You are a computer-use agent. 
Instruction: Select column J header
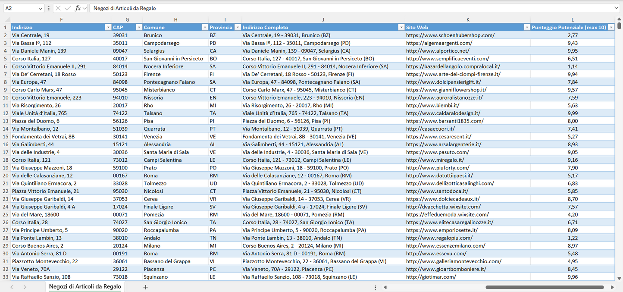pos(323,20)
